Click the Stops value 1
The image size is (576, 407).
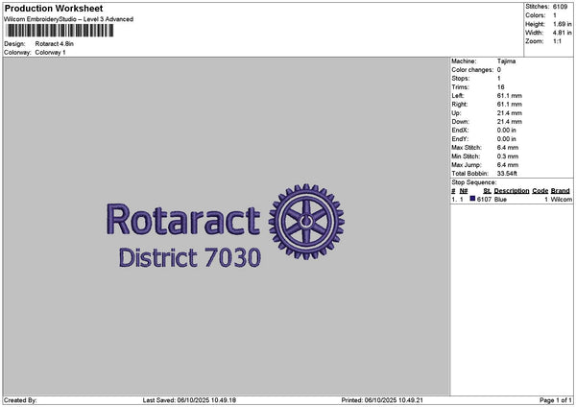(x=499, y=79)
